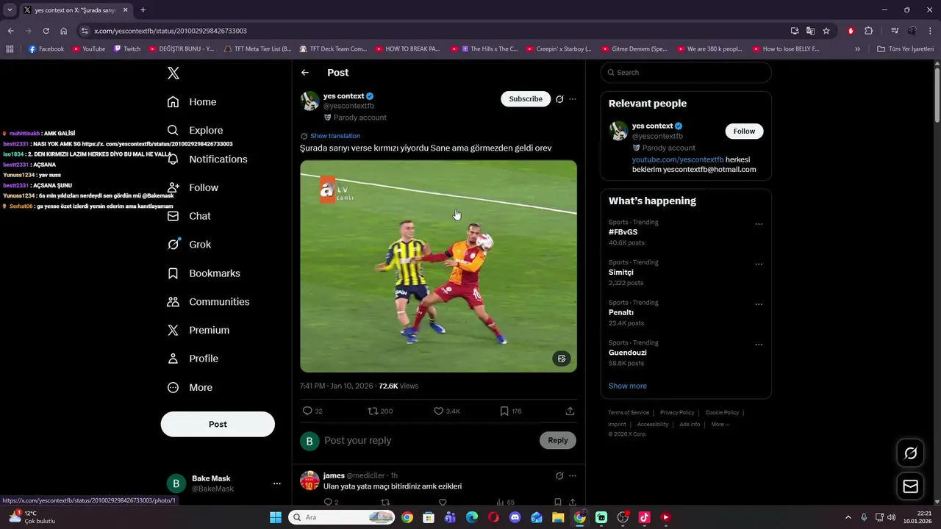Click the taskbar search box Ara
The width and height of the screenshot is (941, 529).
(x=341, y=517)
